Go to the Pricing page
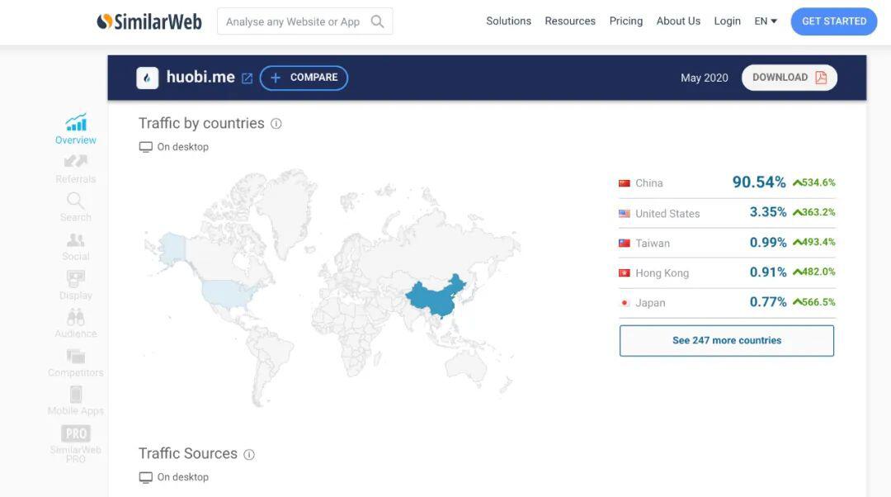Screen dimensions: 891x497 point(625,21)
